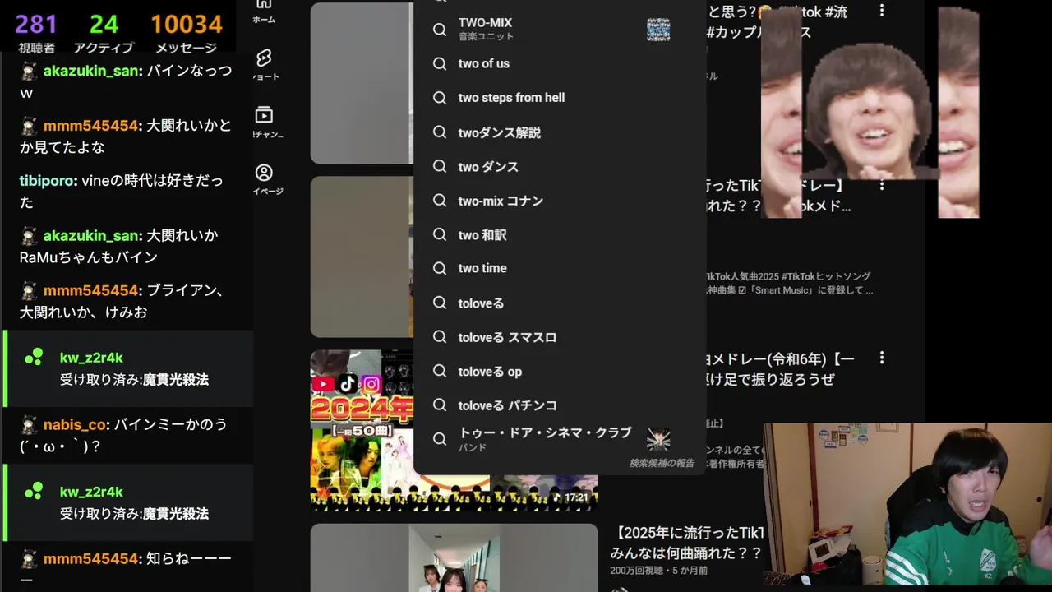Open YouTube Home from the sidebar
This screenshot has width=1052, height=592.
point(264,12)
